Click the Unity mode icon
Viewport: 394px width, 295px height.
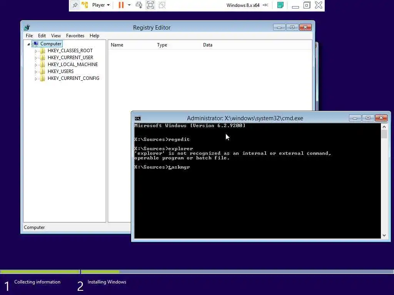[162, 5]
